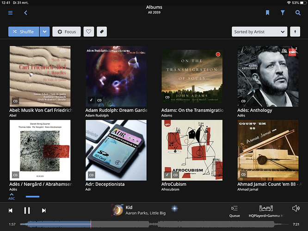Click the red record dot on Adams cover
Screen dimensions: 308x231
[218, 55]
